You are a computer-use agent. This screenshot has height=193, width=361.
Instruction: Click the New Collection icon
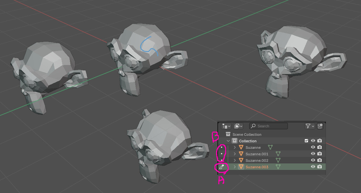click(x=320, y=126)
